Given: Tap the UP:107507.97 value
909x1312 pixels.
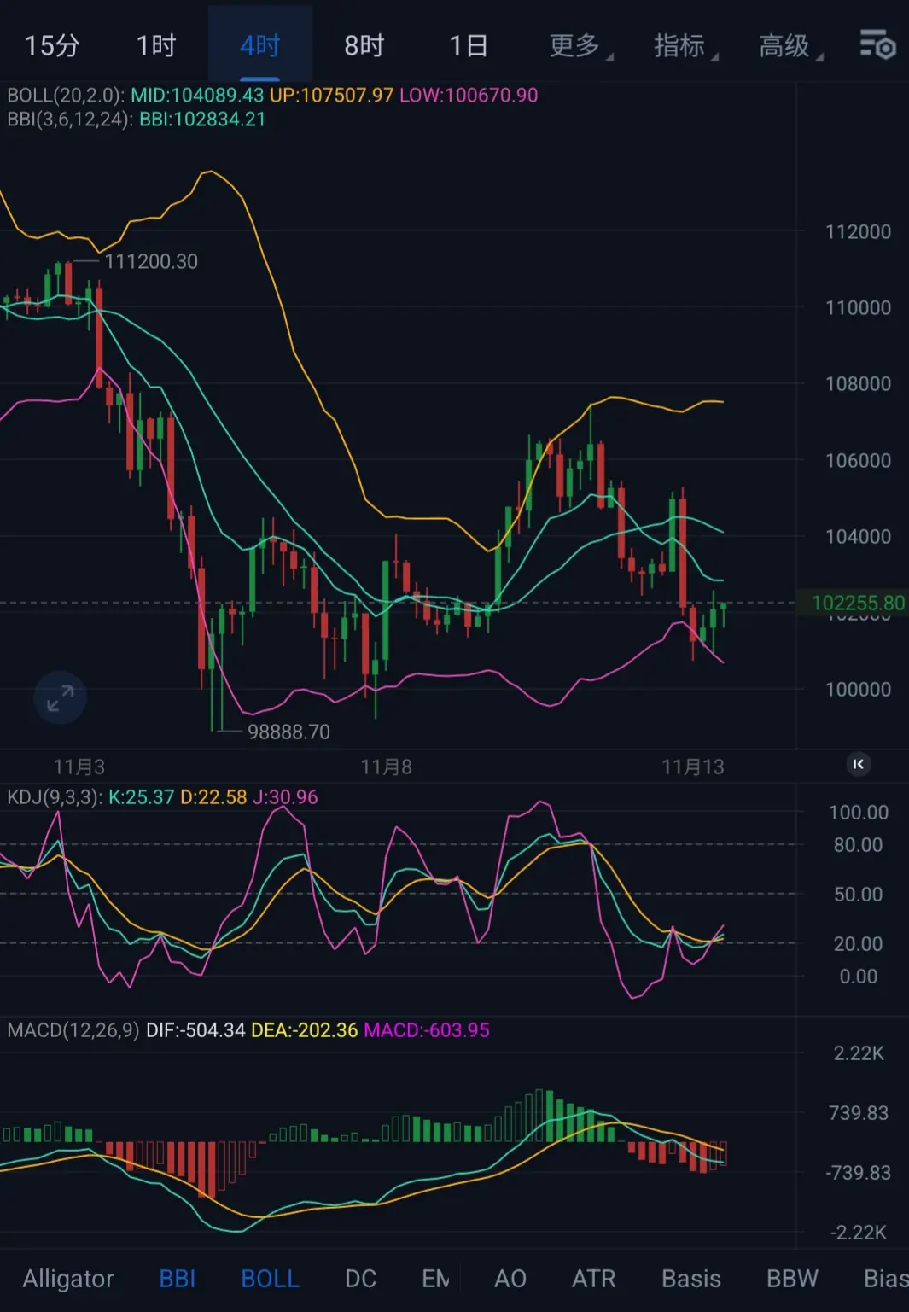Looking at the screenshot, I should coord(331,95).
